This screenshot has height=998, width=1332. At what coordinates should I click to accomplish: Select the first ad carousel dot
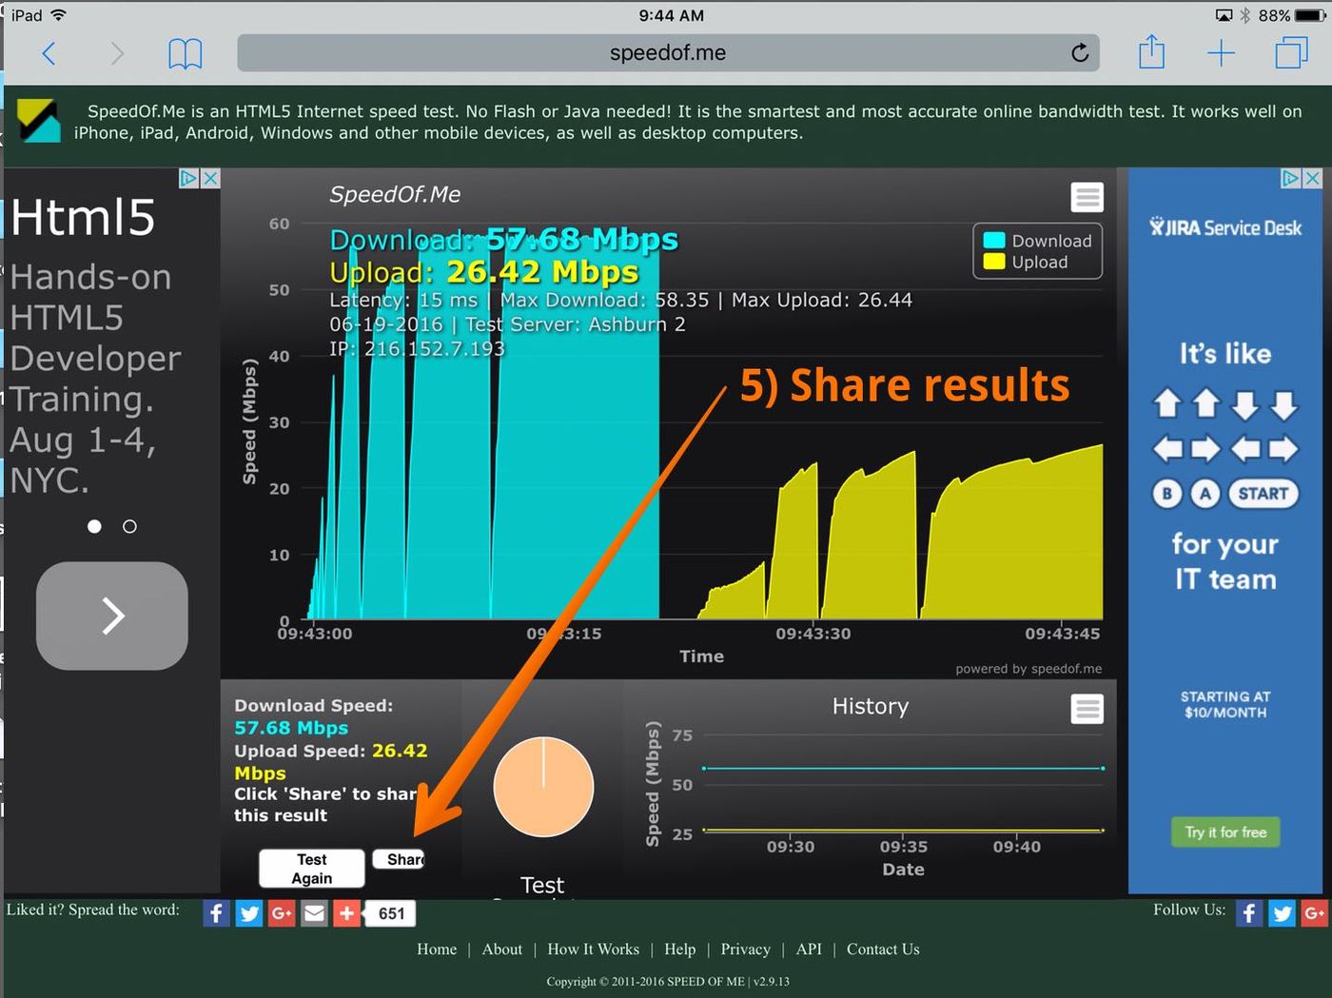(94, 526)
